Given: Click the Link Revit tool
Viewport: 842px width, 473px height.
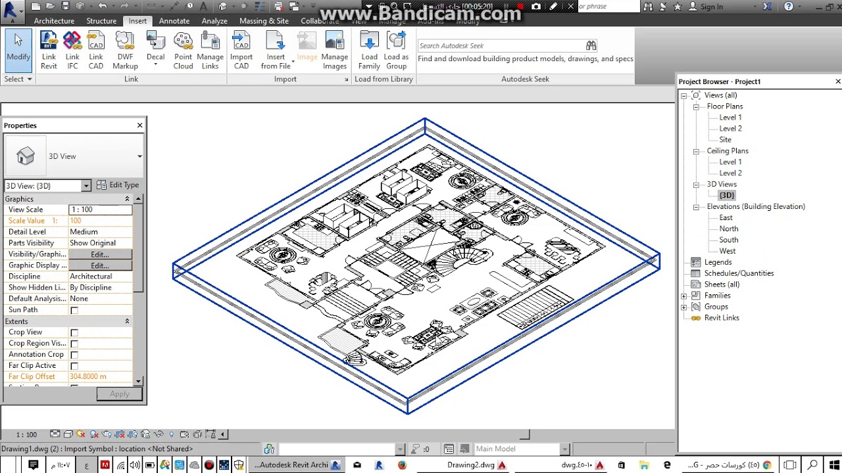Looking at the screenshot, I should pyautogui.click(x=49, y=50).
